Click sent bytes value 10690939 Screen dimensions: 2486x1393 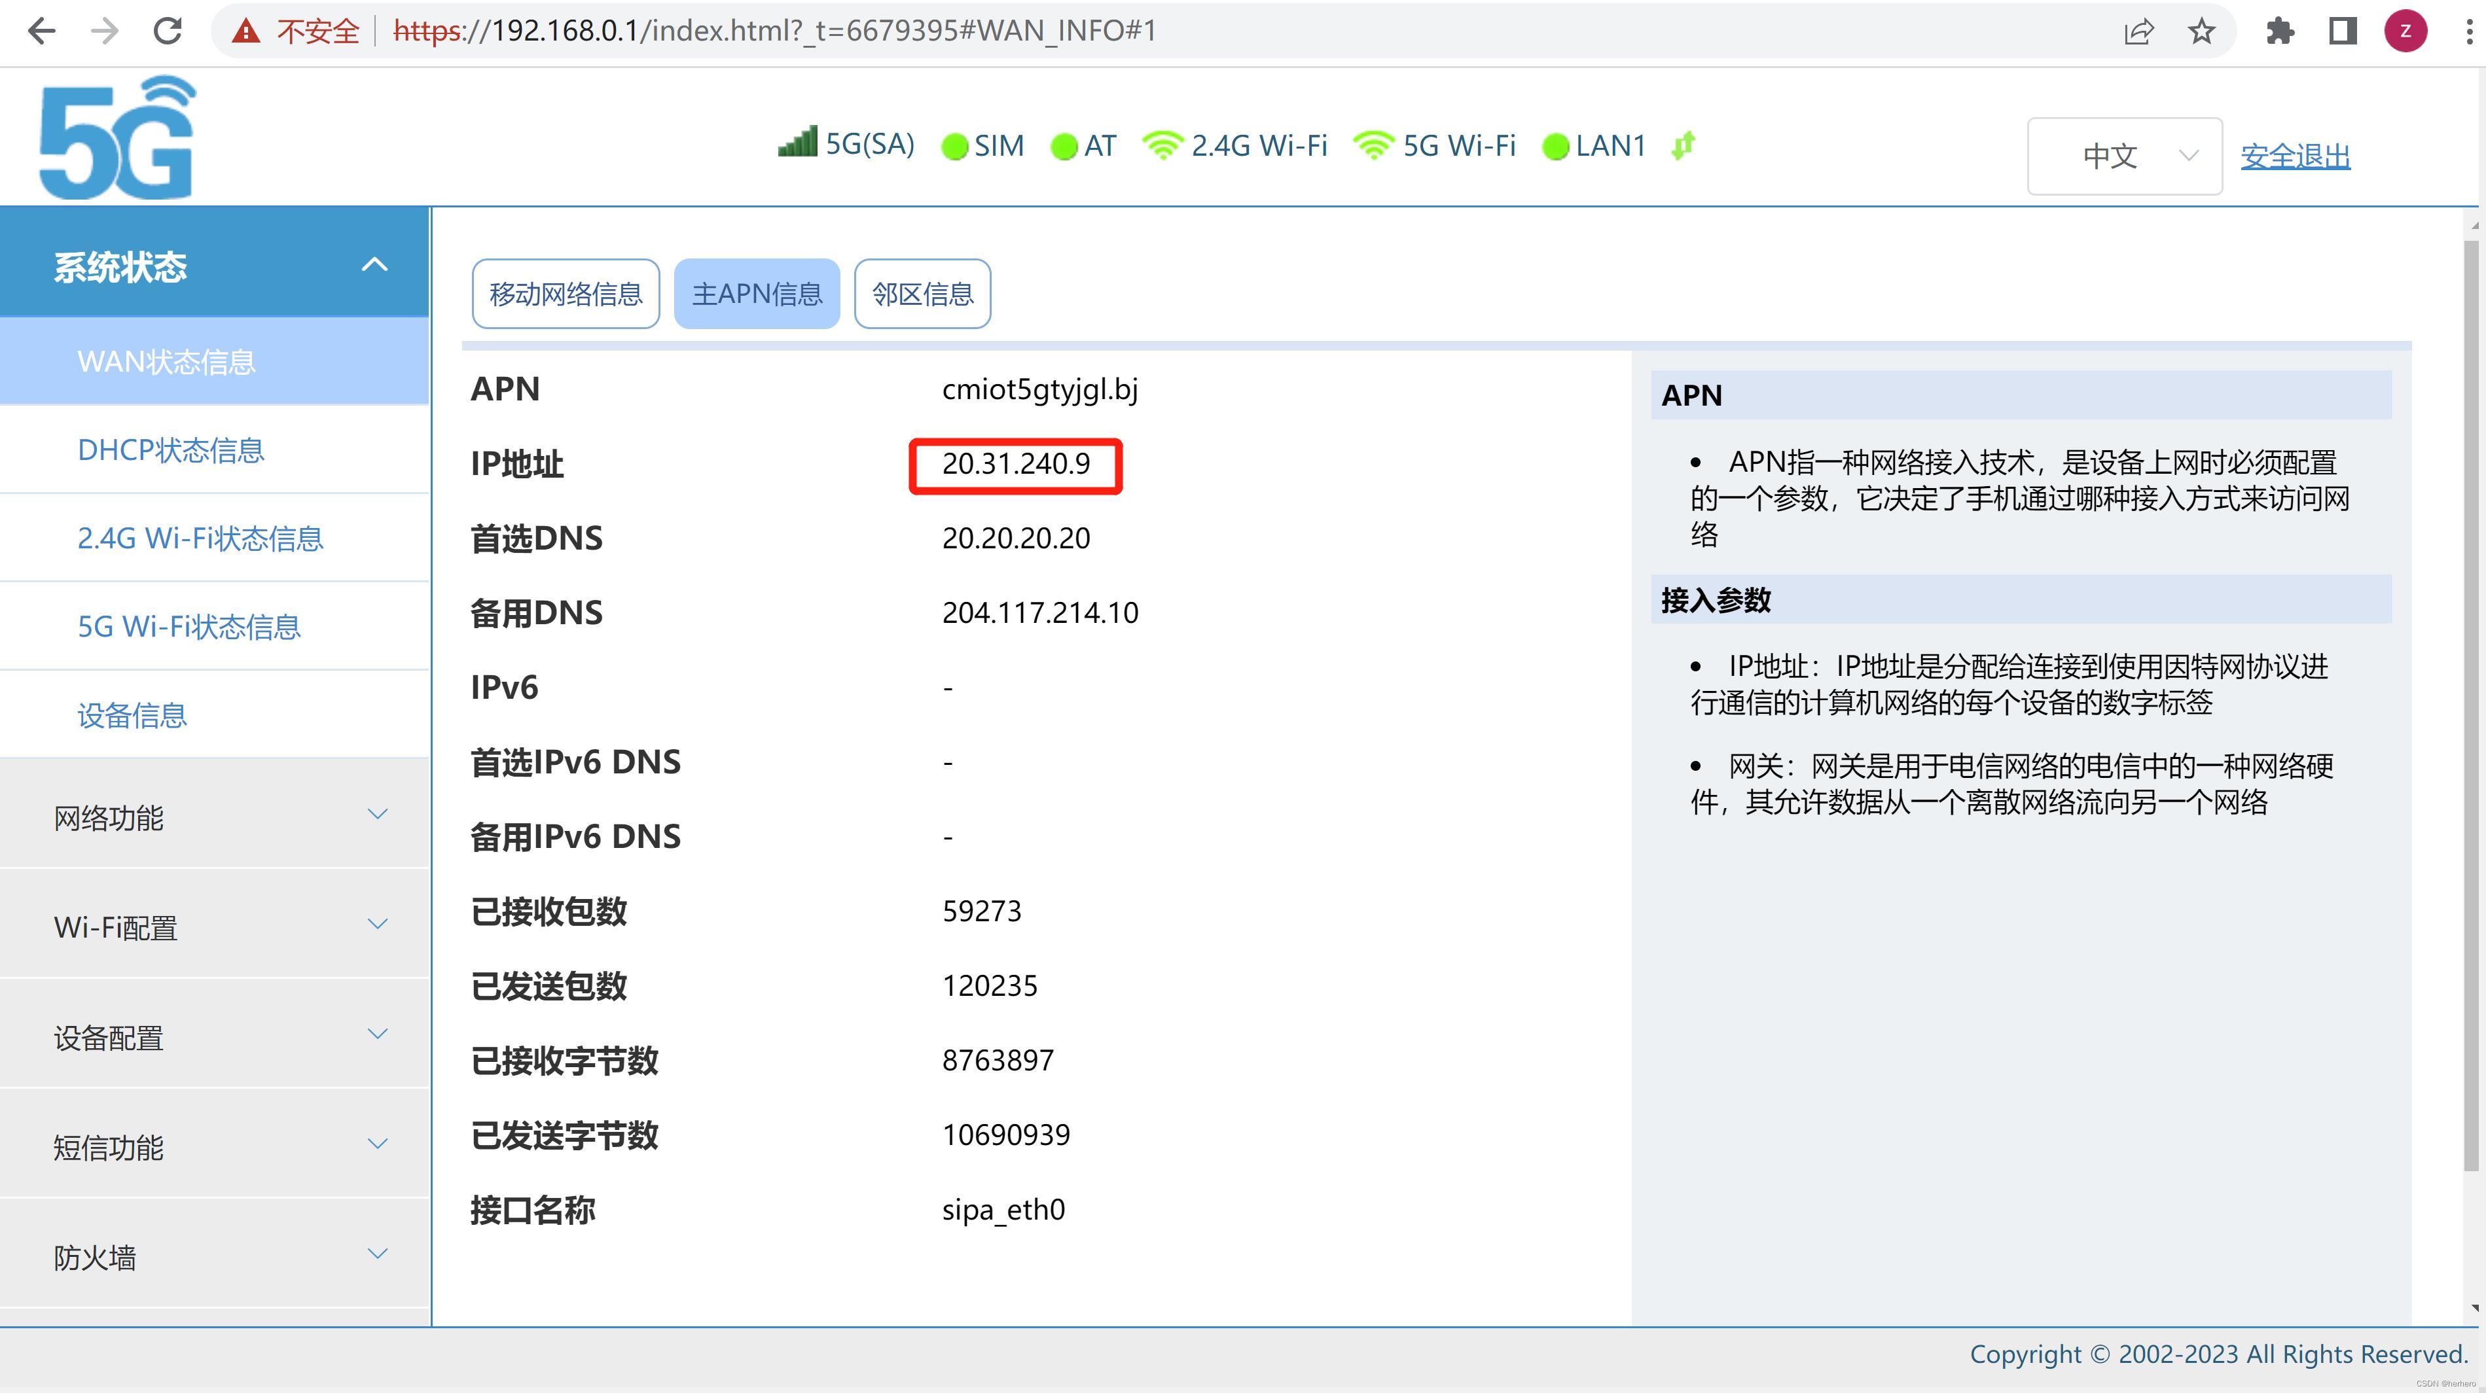tap(1005, 1135)
